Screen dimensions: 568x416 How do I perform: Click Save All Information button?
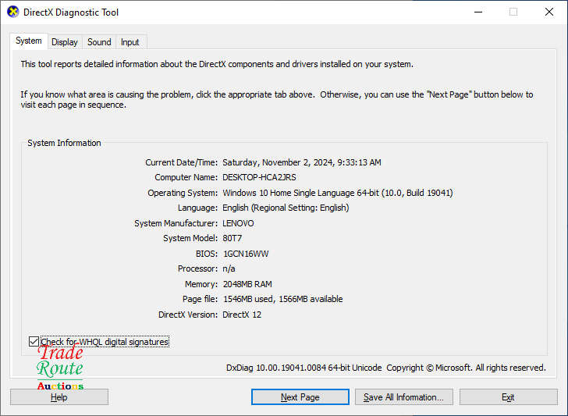(403, 397)
